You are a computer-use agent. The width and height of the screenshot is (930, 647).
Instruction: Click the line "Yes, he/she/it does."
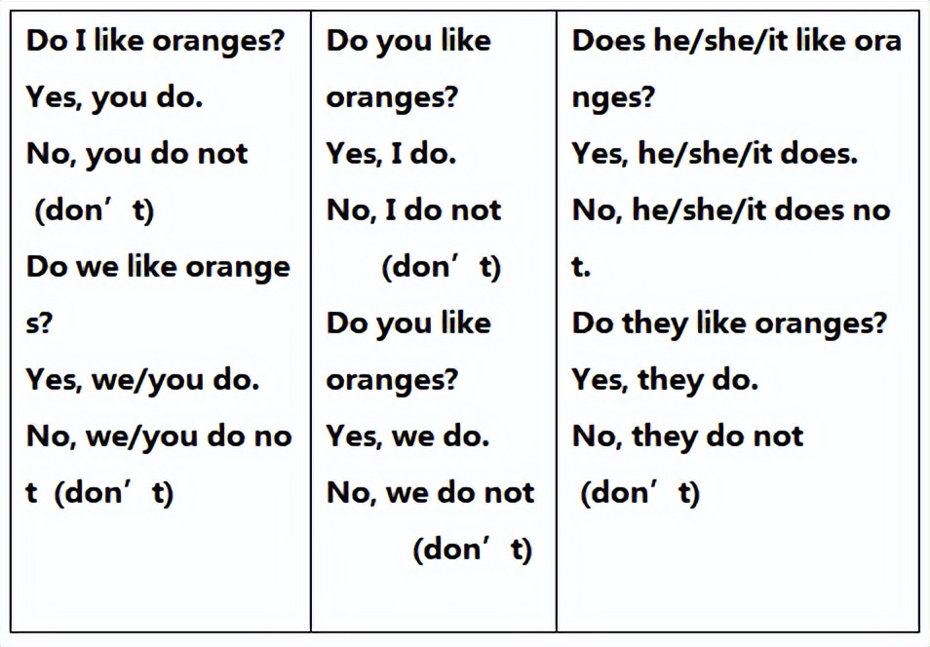click(x=715, y=154)
